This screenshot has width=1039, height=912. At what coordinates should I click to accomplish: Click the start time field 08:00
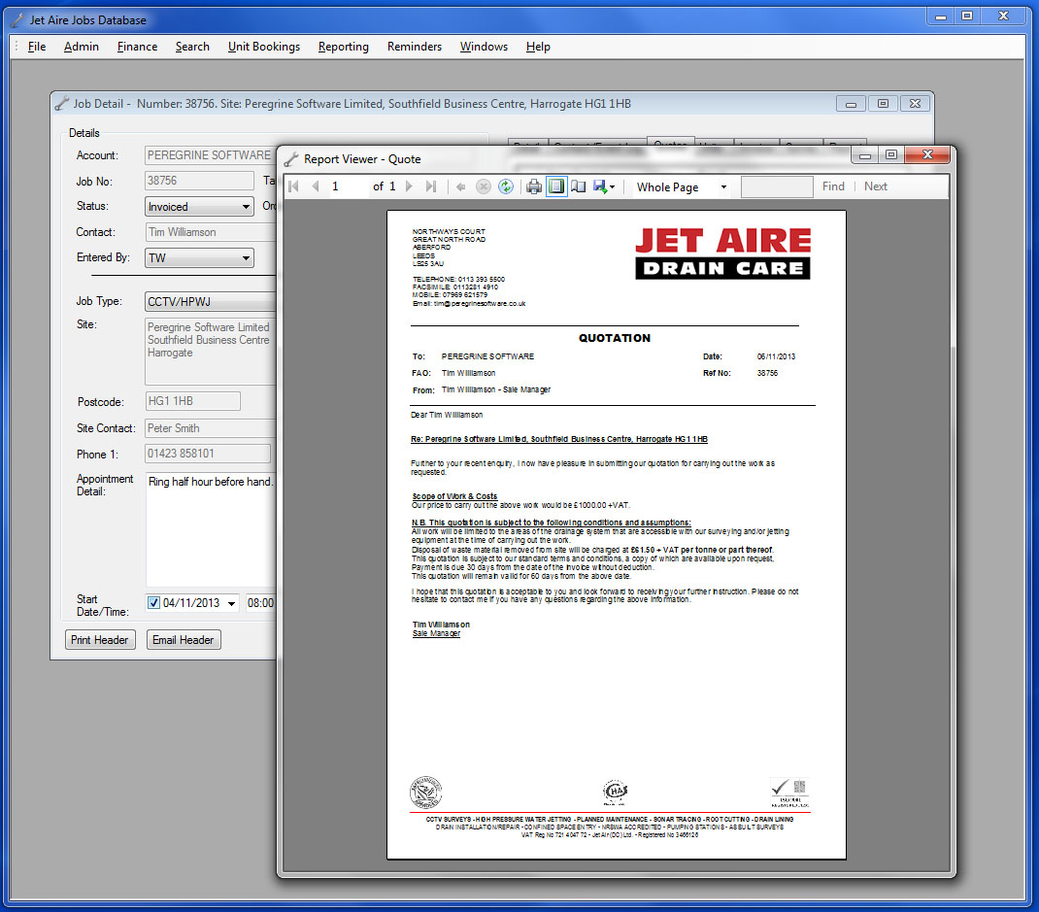click(260, 603)
